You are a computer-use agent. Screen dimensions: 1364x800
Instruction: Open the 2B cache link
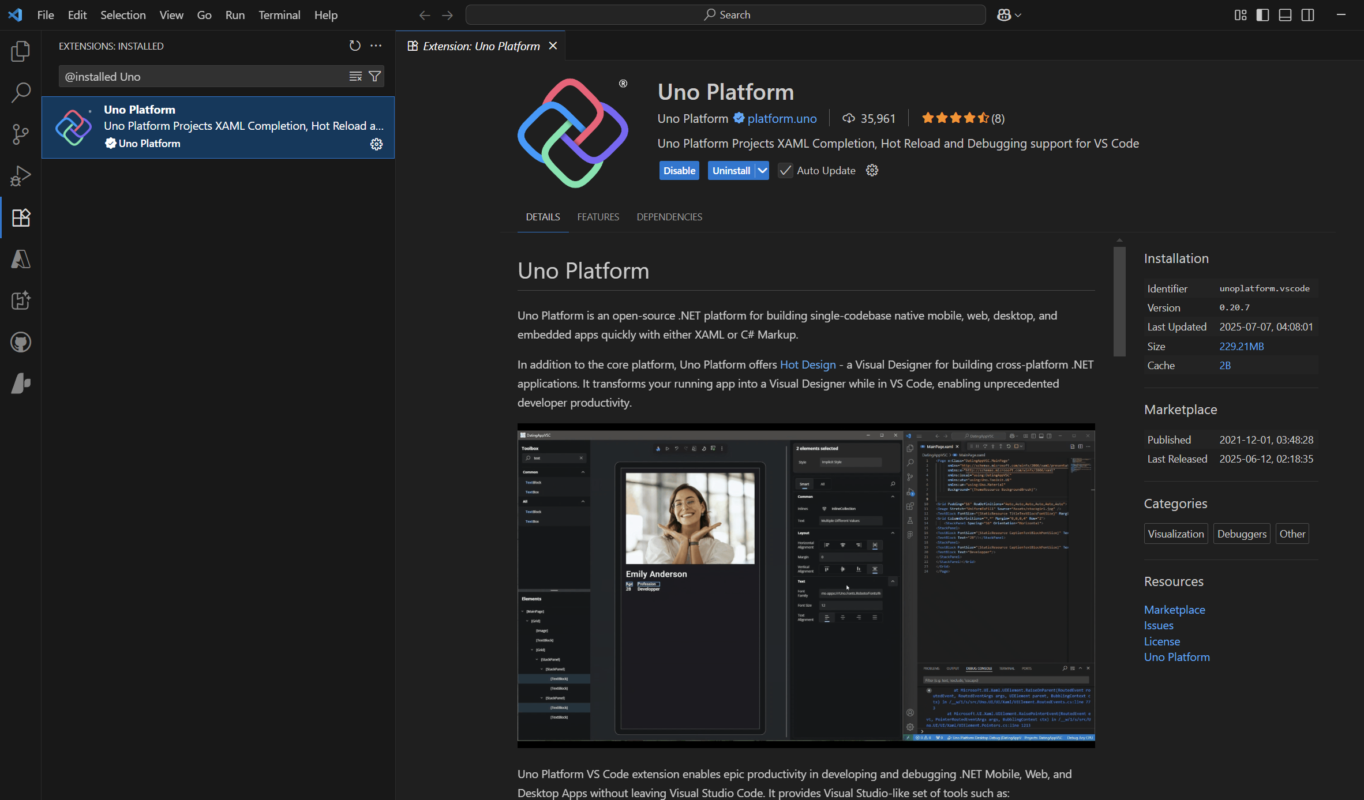(1225, 365)
